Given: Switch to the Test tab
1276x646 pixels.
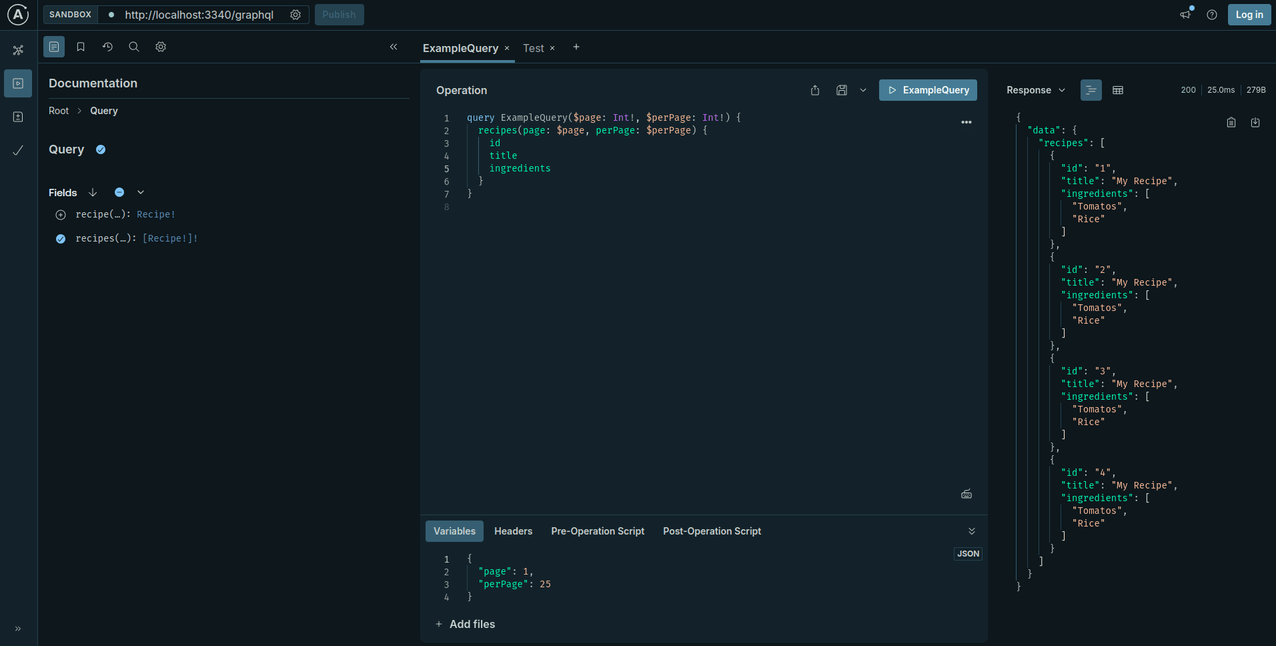Looking at the screenshot, I should (x=534, y=48).
